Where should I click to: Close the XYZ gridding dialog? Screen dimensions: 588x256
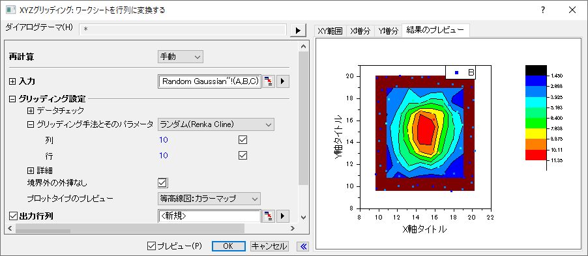pos(572,10)
